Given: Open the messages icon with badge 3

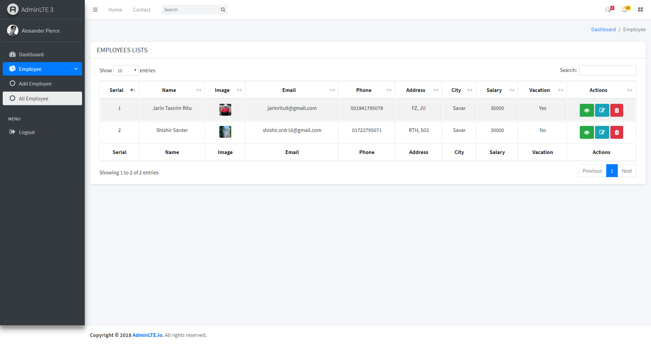Looking at the screenshot, I should click(x=609, y=9).
